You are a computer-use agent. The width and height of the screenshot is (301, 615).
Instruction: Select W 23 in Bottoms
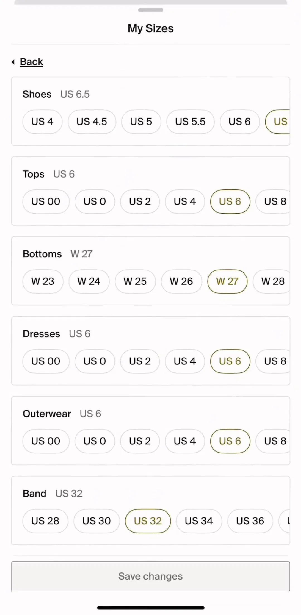pyautogui.click(x=43, y=281)
